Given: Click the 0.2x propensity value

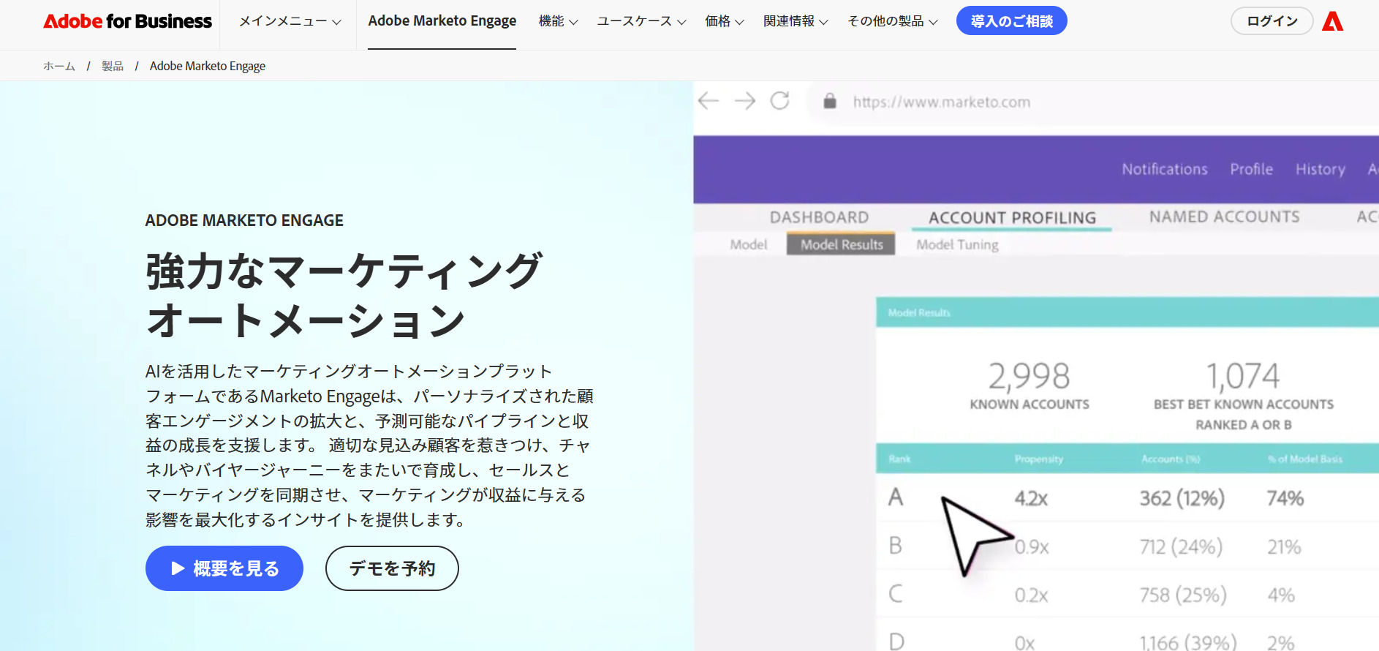Looking at the screenshot, I should (1031, 595).
